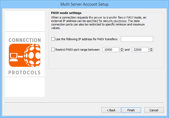Click the PROTOCOLS heading text
This screenshot has width=169, height=118.
(x=24, y=73)
